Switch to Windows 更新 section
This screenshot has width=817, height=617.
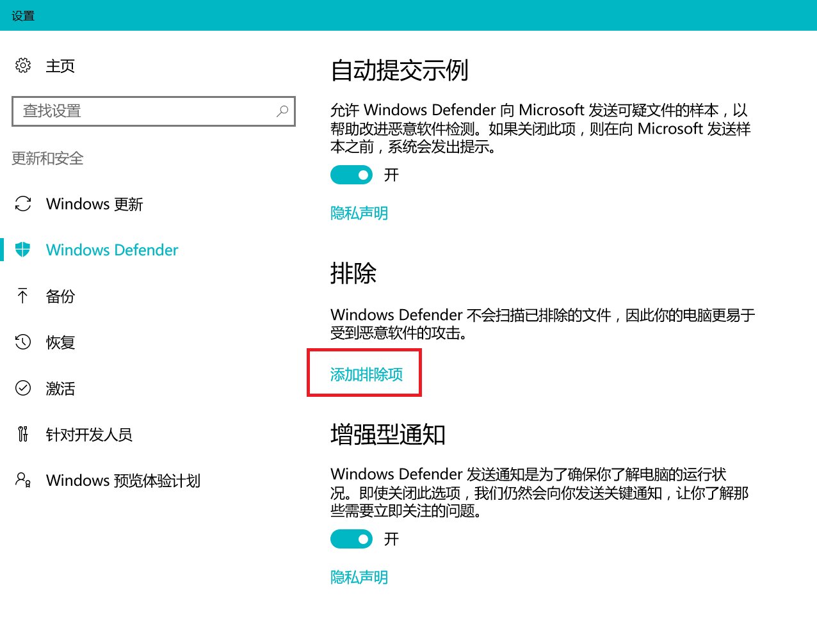pyautogui.click(x=94, y=204)
